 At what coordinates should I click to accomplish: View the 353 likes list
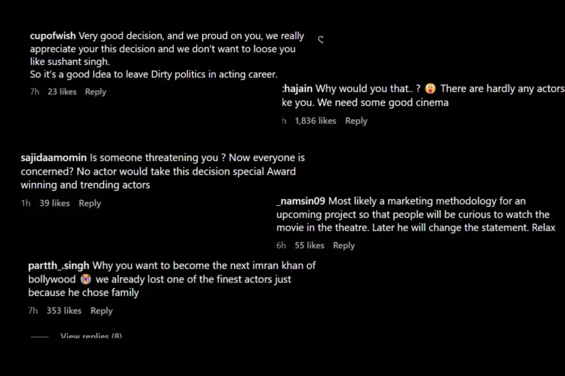[x=64, y=310]
